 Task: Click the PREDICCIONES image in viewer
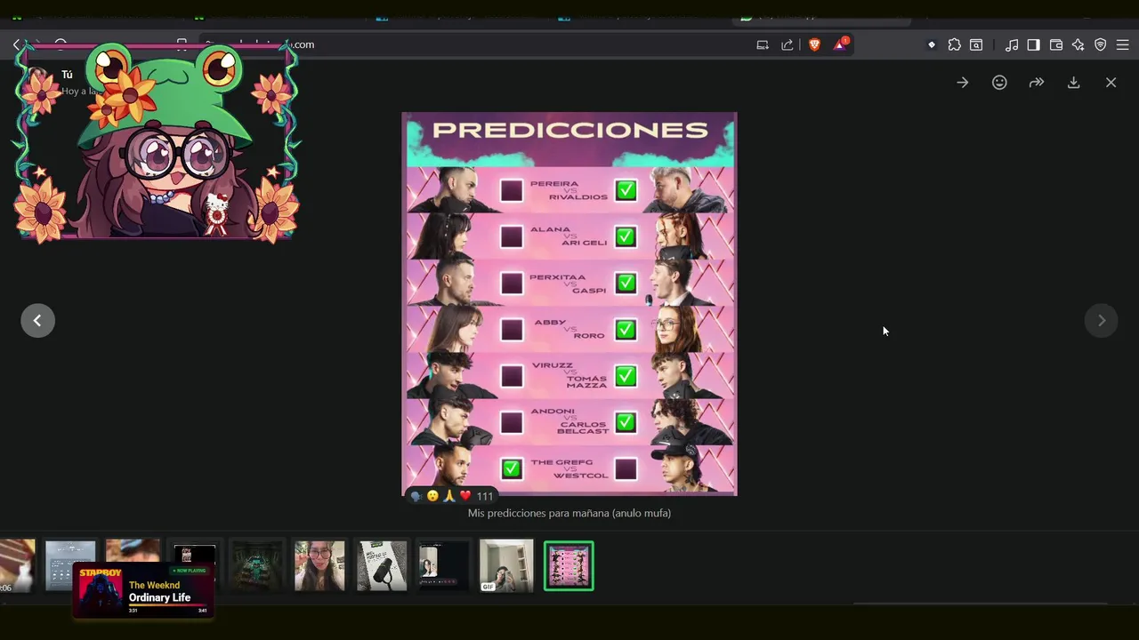569,304
